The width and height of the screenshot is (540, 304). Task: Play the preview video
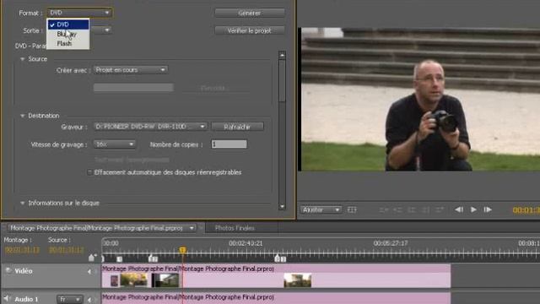(473, 209)
